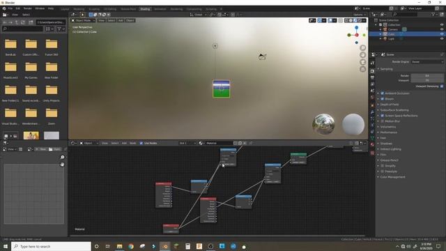Open the Material properties tab icon
The height and width of the screenshot is (251, 446).
tap(372, 144)
